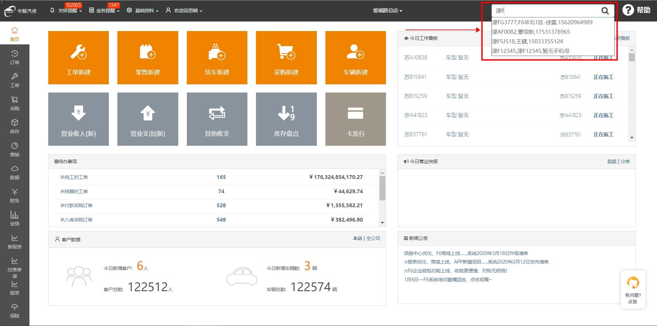Click the 零售新建 tile
Image resolution: width=657 pixels, height=326 pixels.
point(148,58)
